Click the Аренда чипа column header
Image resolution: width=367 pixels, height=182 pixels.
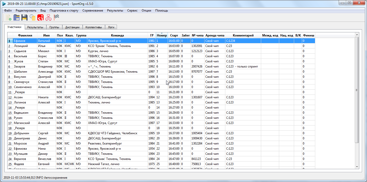click(215, 35)
